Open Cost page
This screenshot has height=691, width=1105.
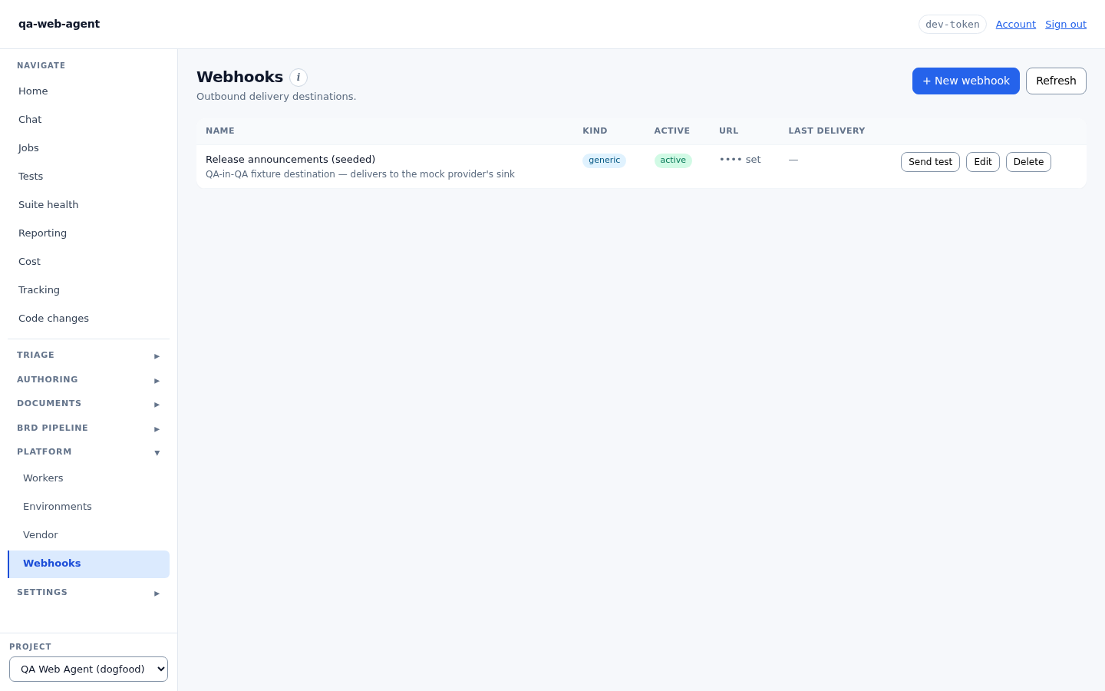click(89, 262)
